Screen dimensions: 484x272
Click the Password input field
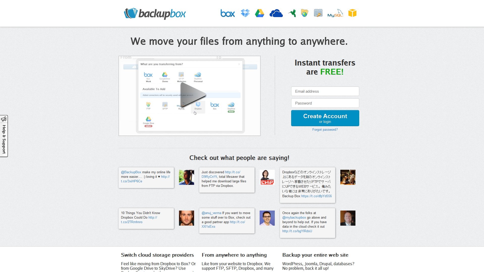(325, 103)
